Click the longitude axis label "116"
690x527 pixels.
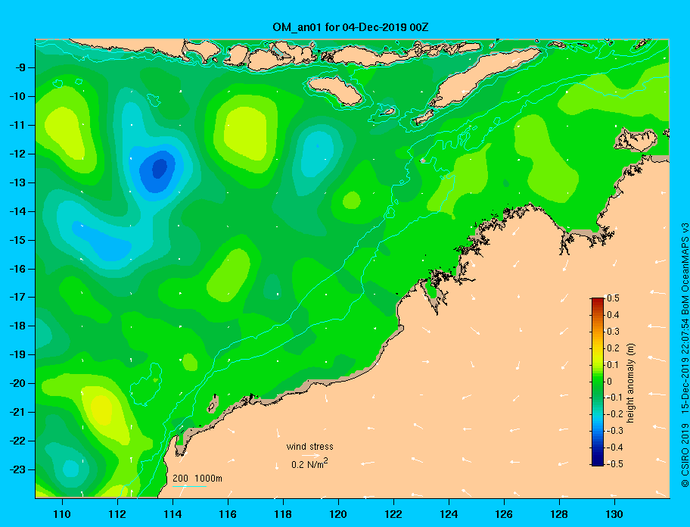point(228,514)
